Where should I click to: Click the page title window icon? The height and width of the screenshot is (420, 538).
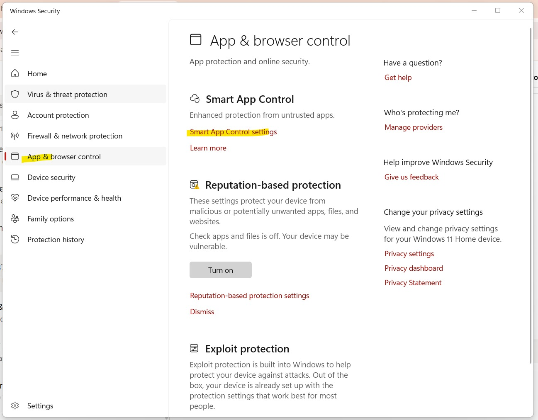click(196, 39)
